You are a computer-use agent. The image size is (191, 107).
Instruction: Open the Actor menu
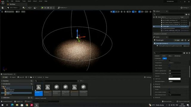[41, 1]
